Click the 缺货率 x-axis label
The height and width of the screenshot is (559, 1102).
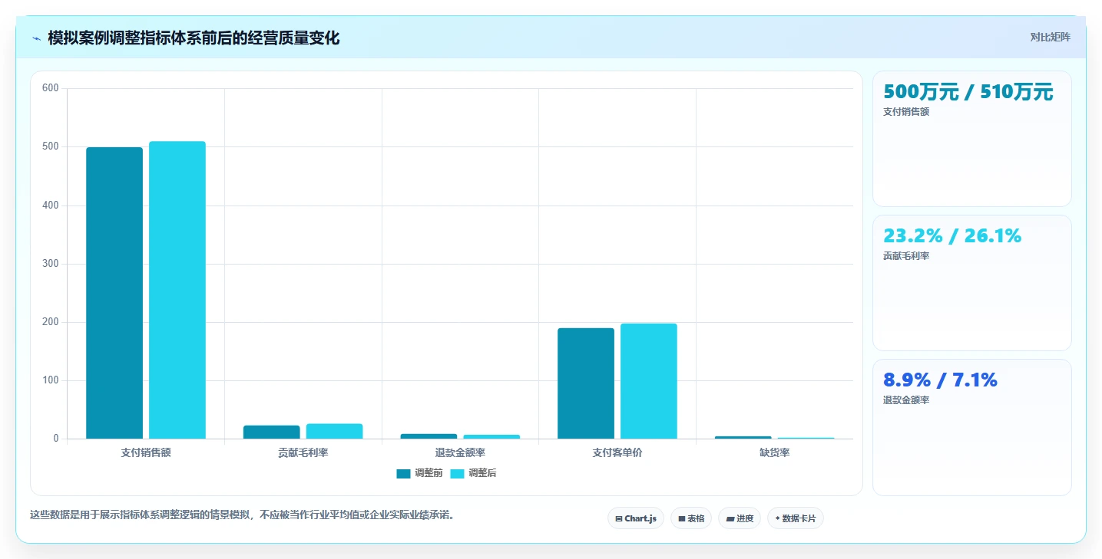point(775,452)
